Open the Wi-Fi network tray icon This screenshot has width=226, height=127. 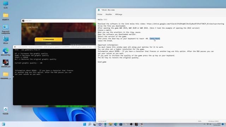pos(208,124)
